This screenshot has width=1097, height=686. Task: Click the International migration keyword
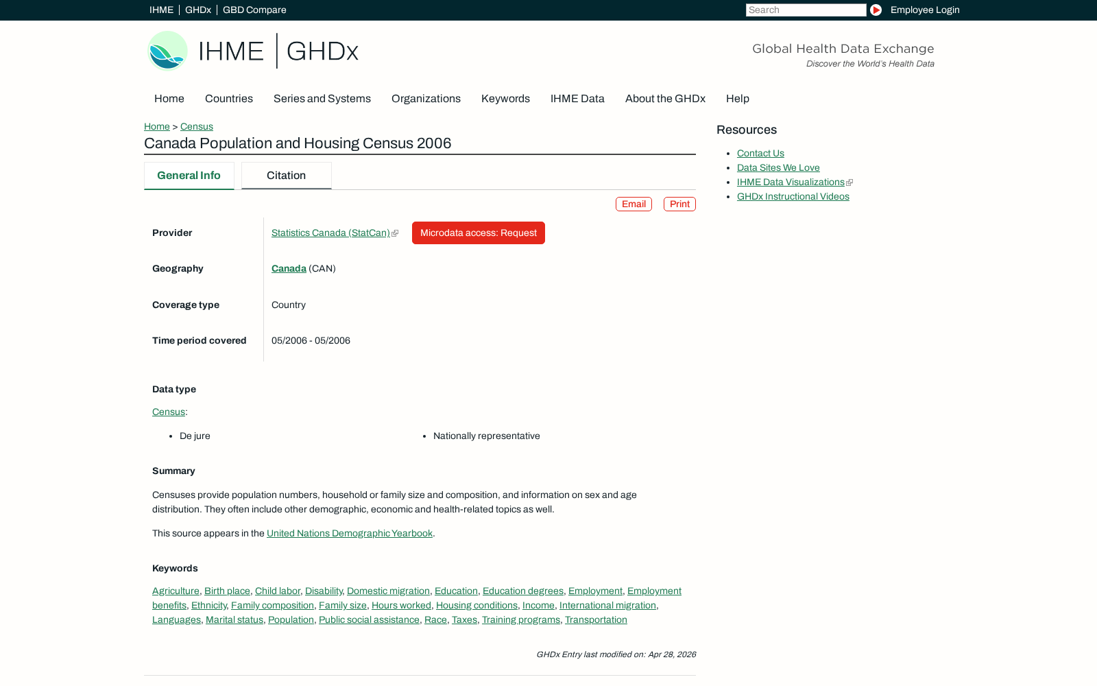click(x=607, y=605)
